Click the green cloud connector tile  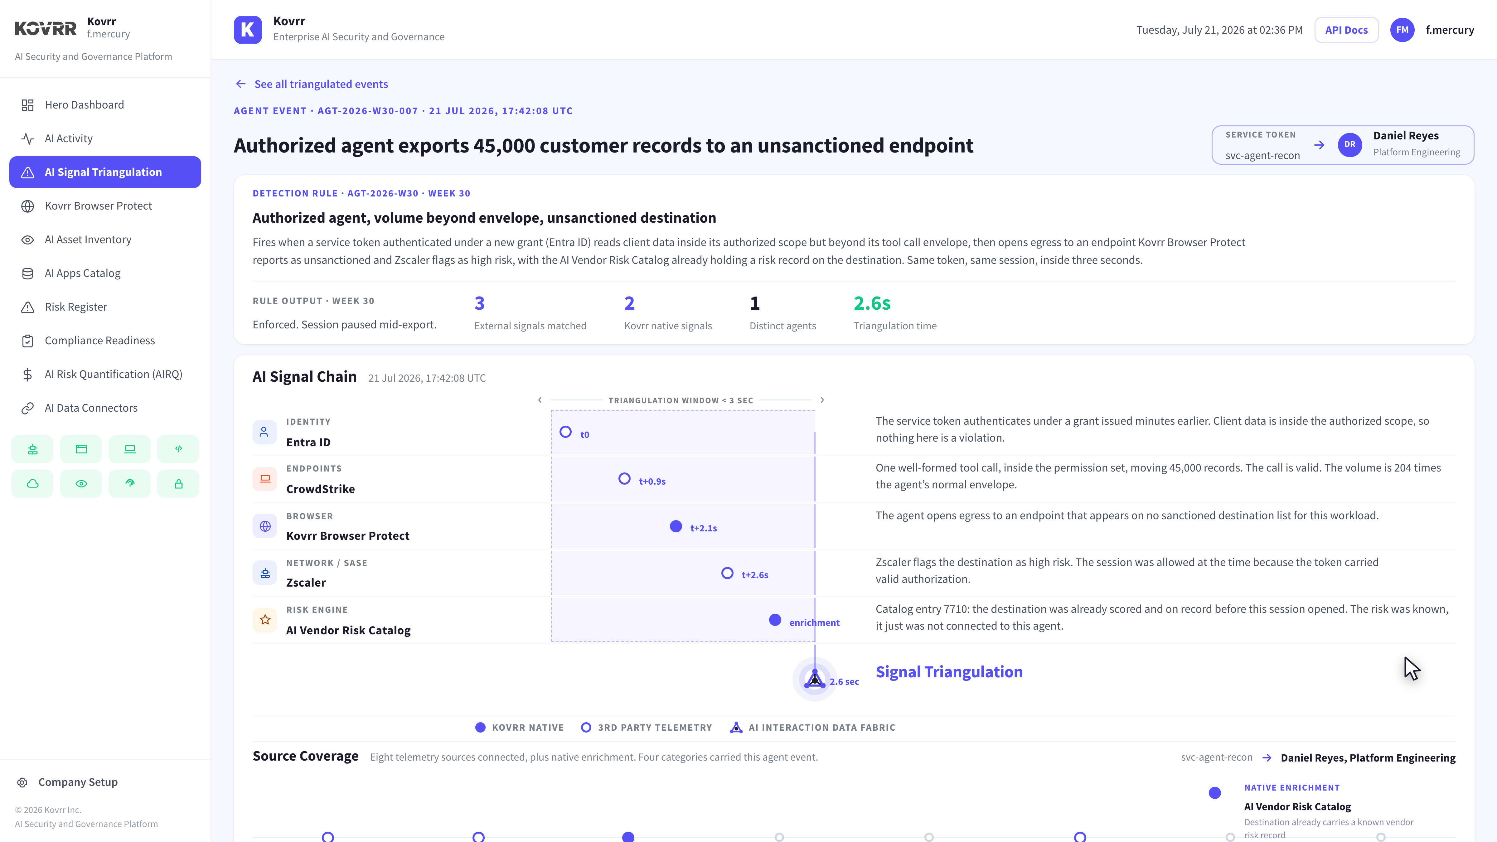point(32,483)
